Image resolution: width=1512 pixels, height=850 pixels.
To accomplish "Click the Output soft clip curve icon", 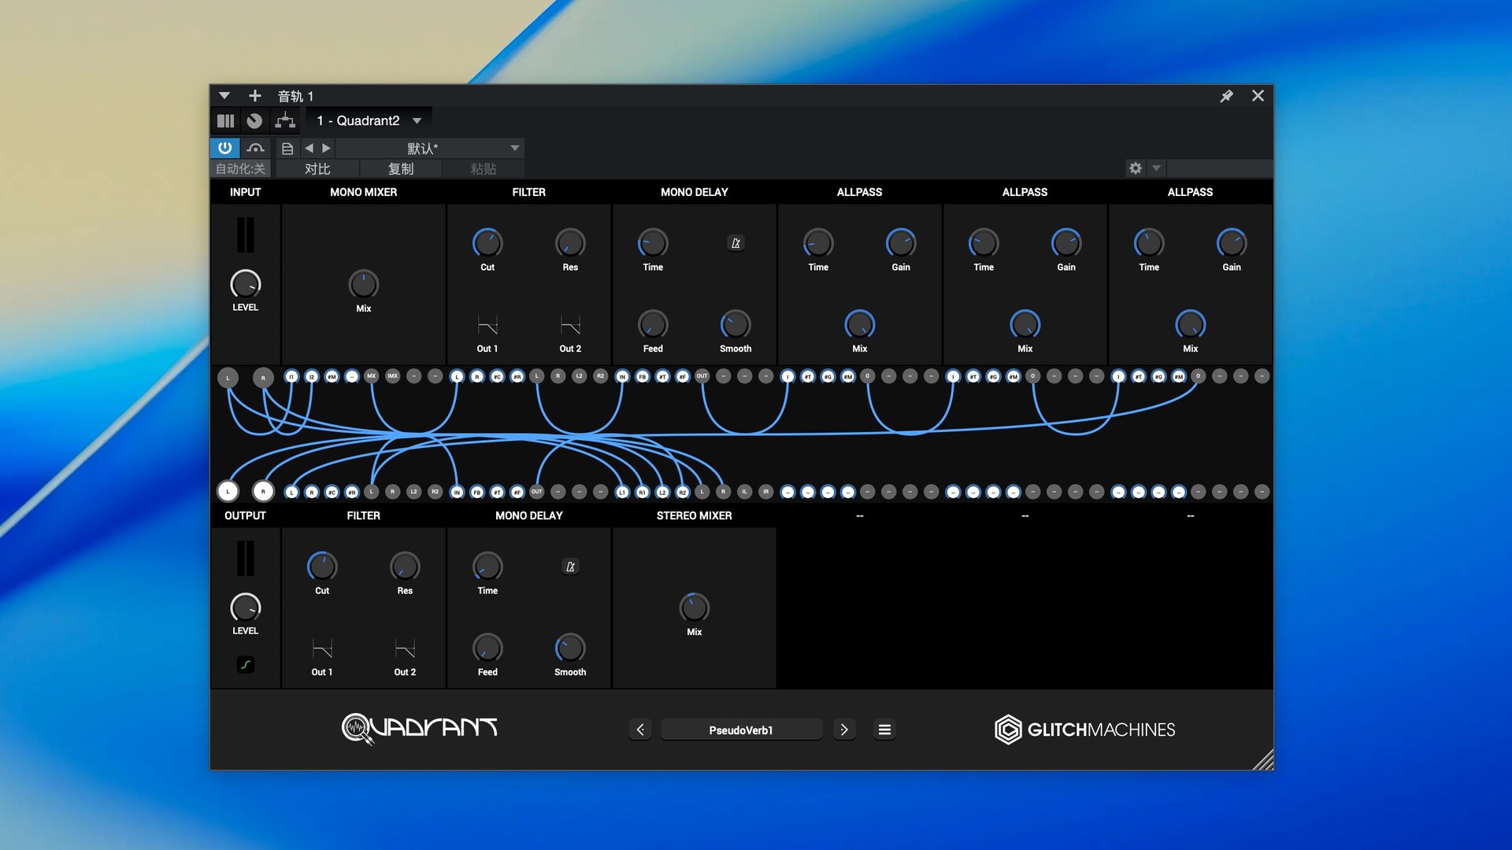I will tap(246, 664).
